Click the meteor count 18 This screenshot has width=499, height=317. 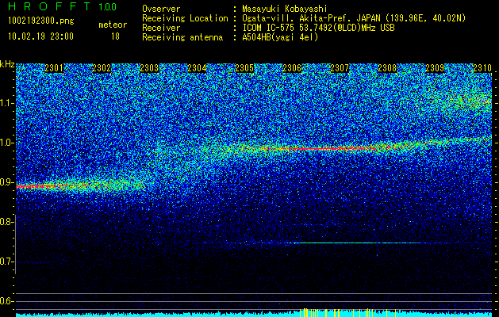coord(115,36)
